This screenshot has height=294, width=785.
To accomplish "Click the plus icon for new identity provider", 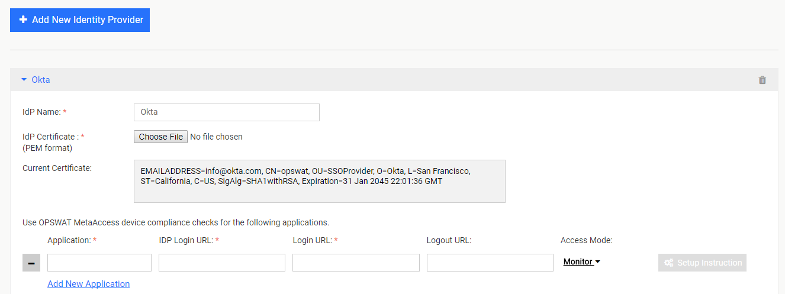I will click(x=23, y=20).
